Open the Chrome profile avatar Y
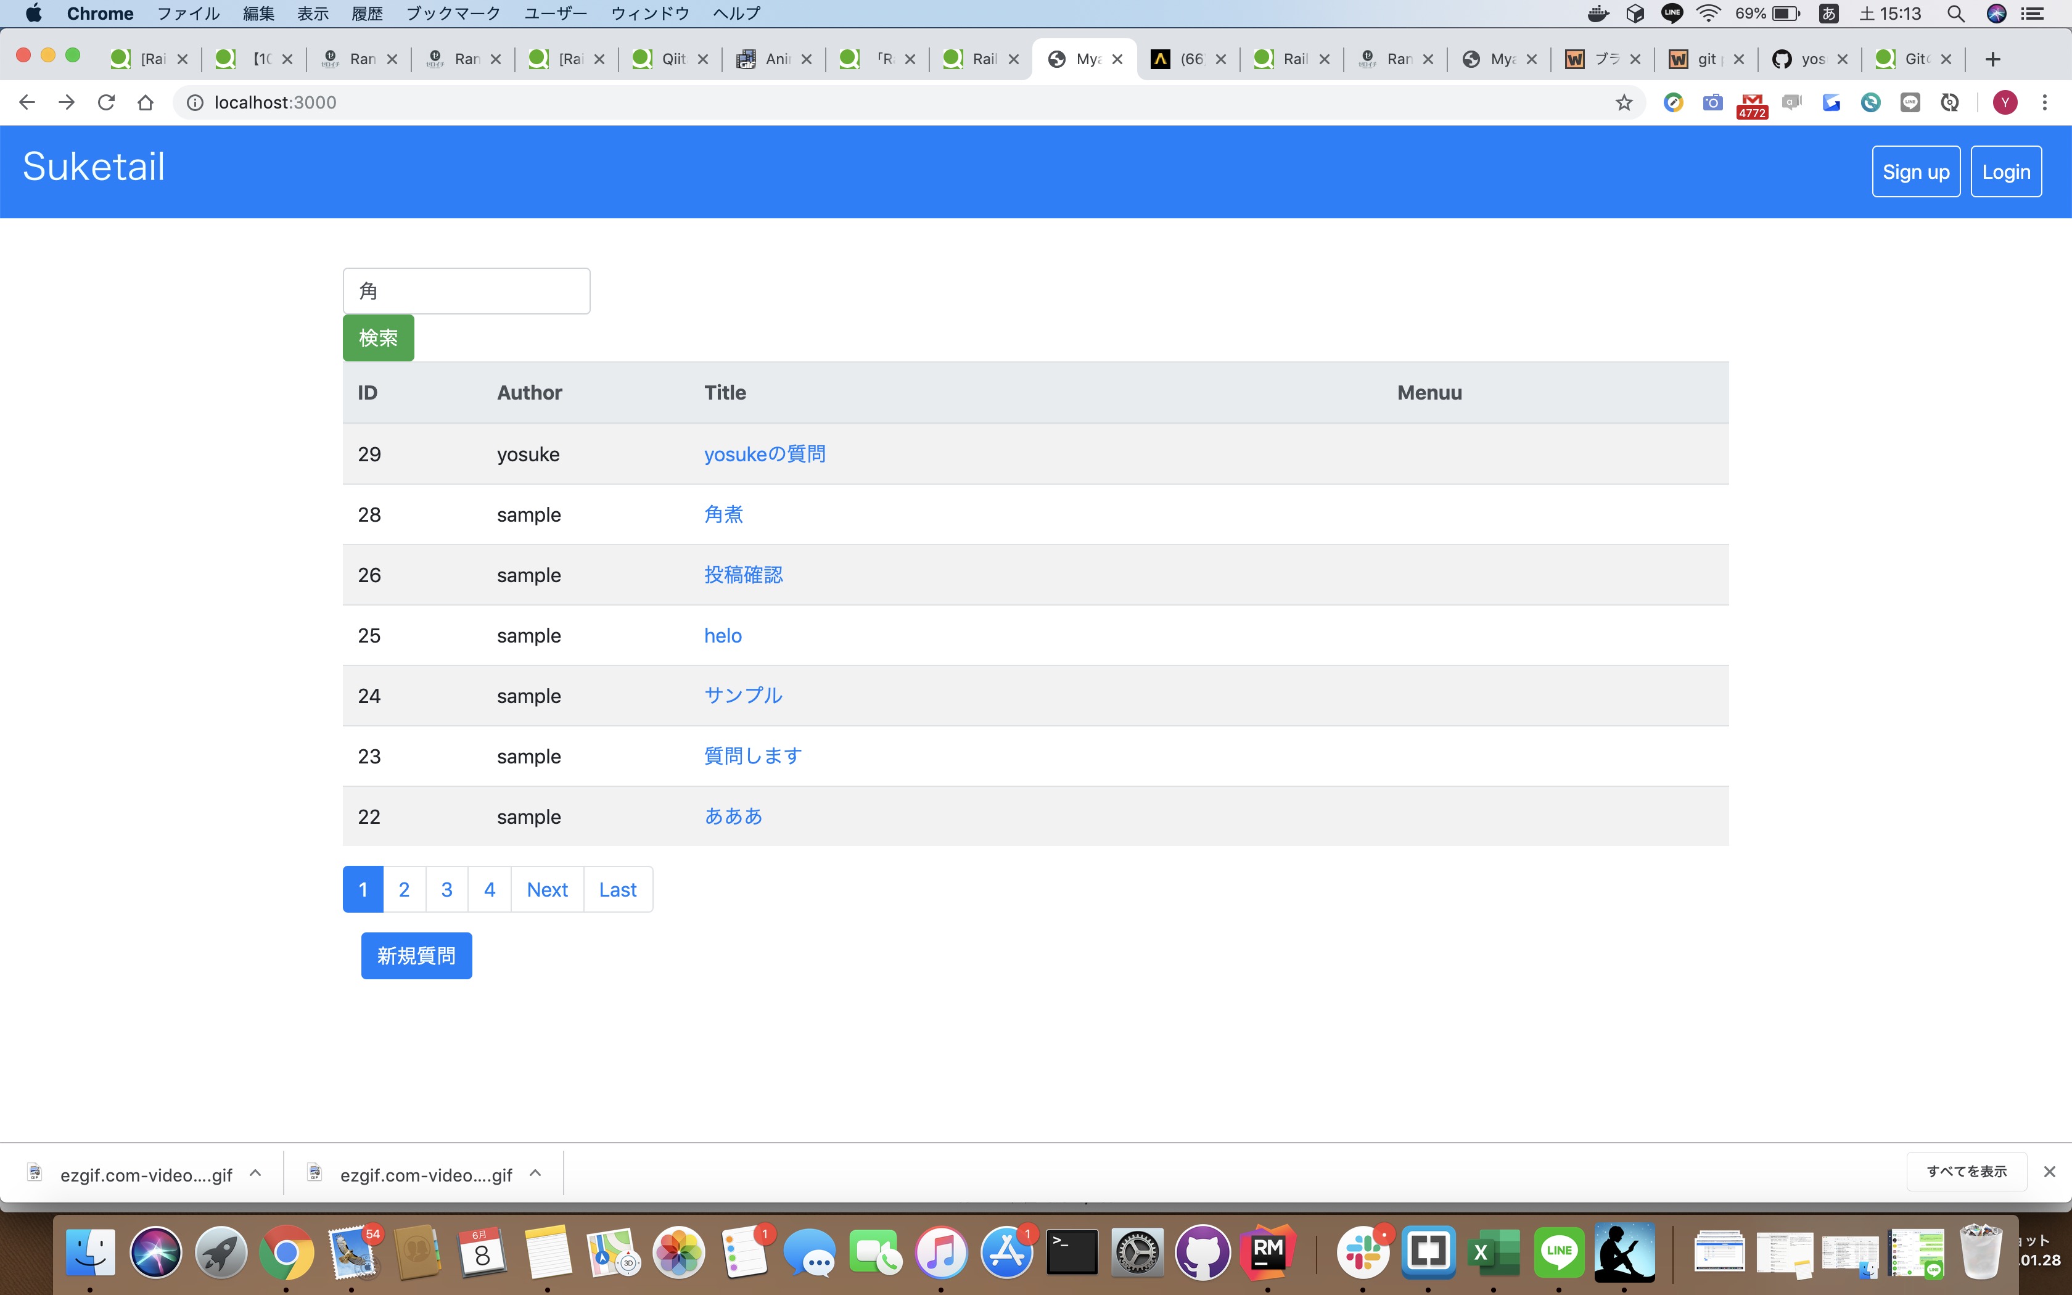2072x1295 pixels. click(2004, 103)
